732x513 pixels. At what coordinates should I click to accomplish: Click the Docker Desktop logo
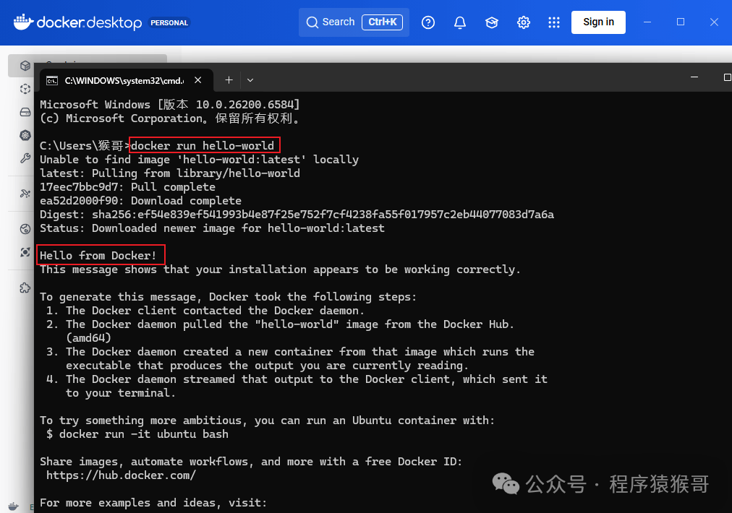(x=77, y=22)
